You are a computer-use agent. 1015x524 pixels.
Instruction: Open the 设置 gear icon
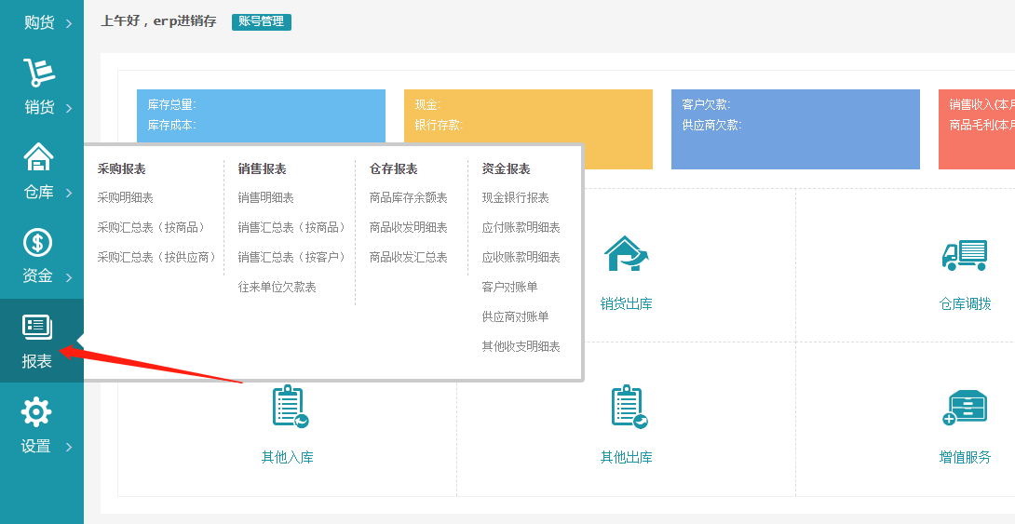coord(36,411)
